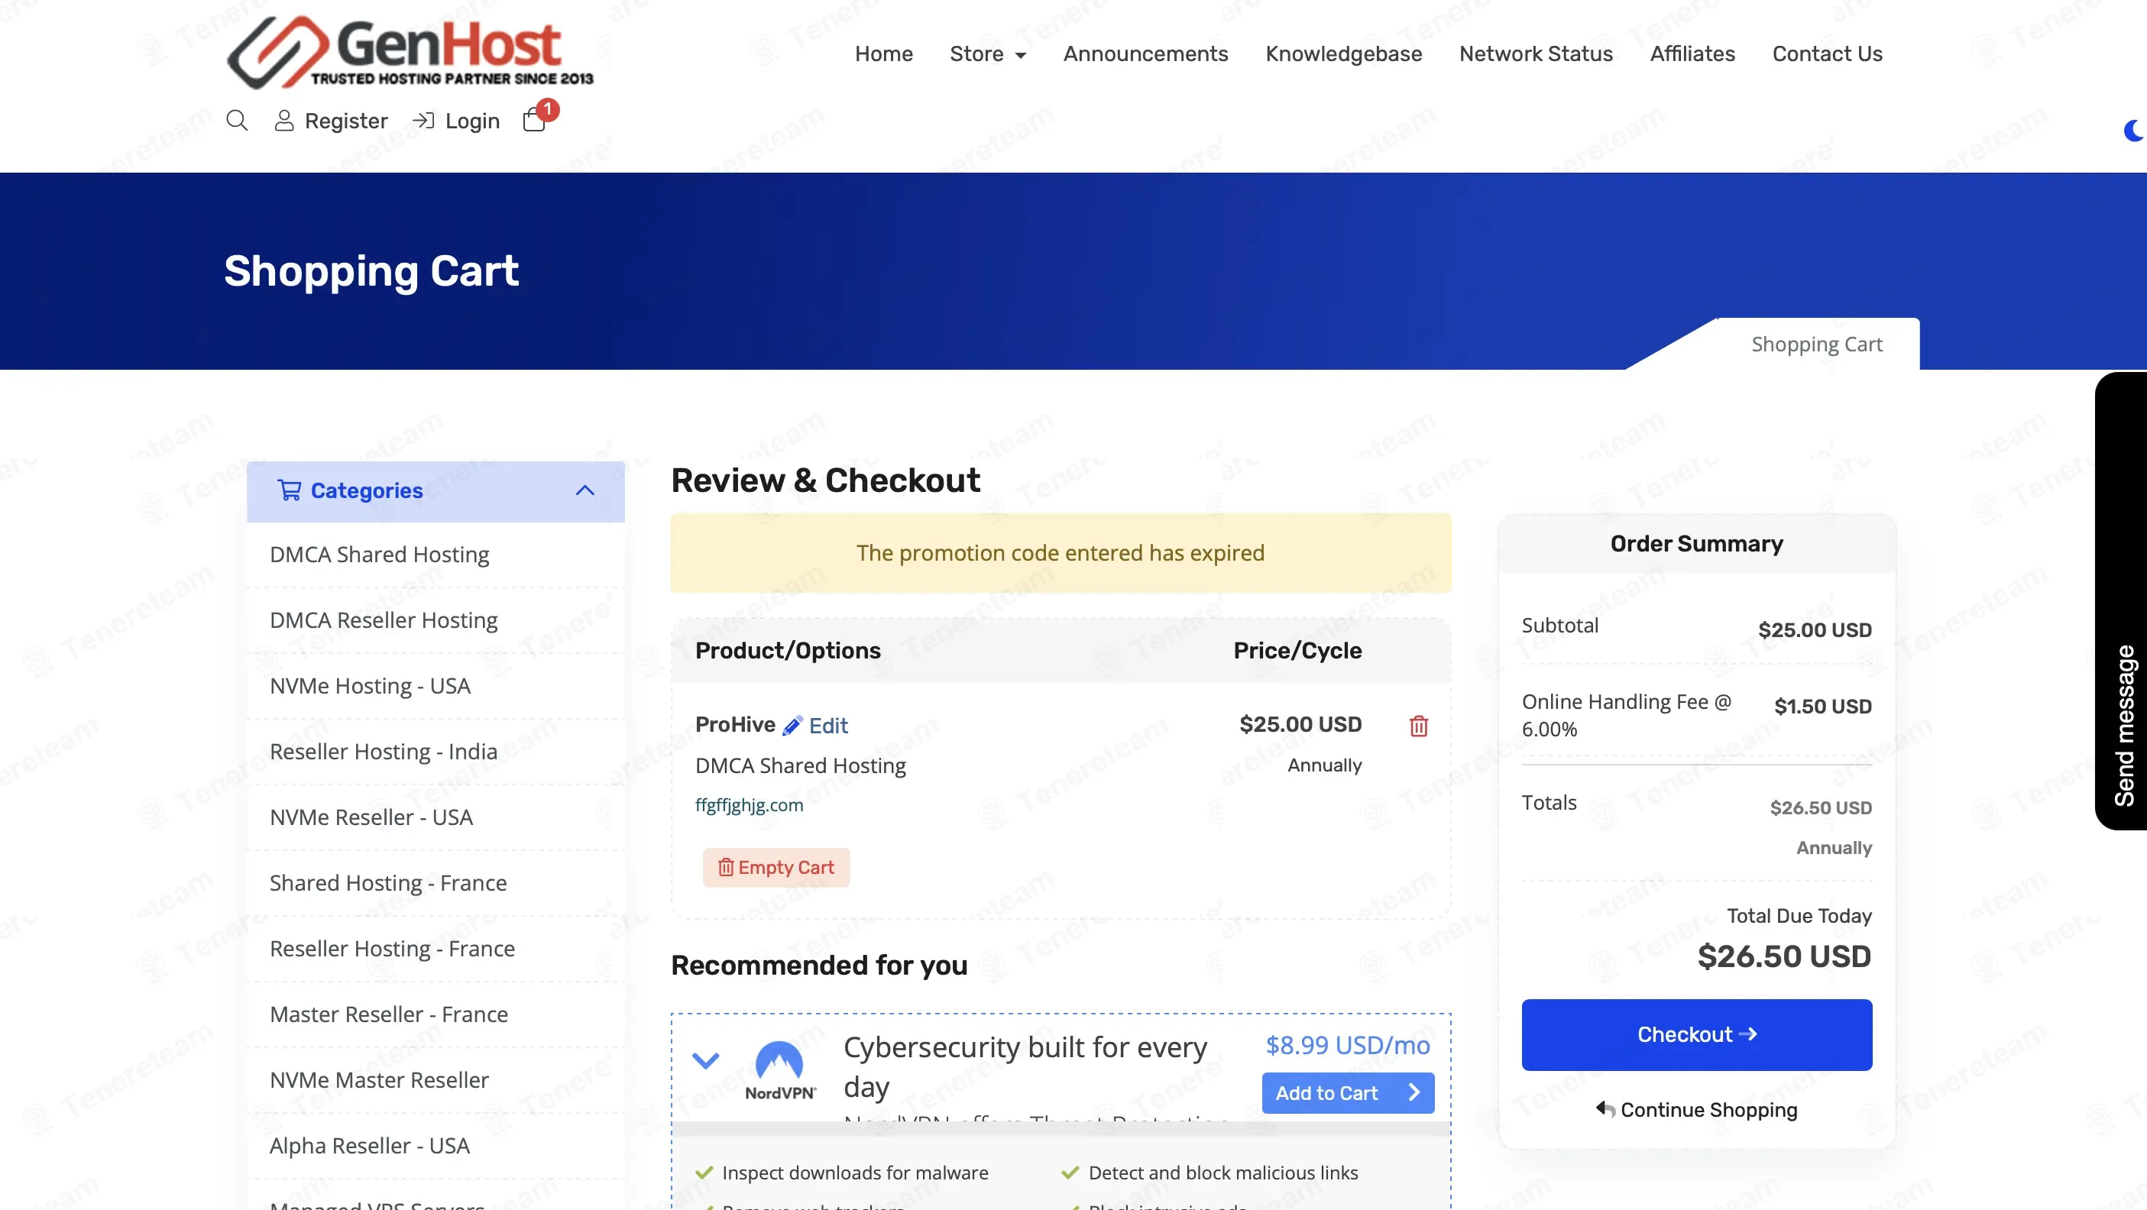The height and width of the screenshot is (1210, 2147).
Task: Click the $8.99 USD/mo price text
Action: (1348, 1045)
